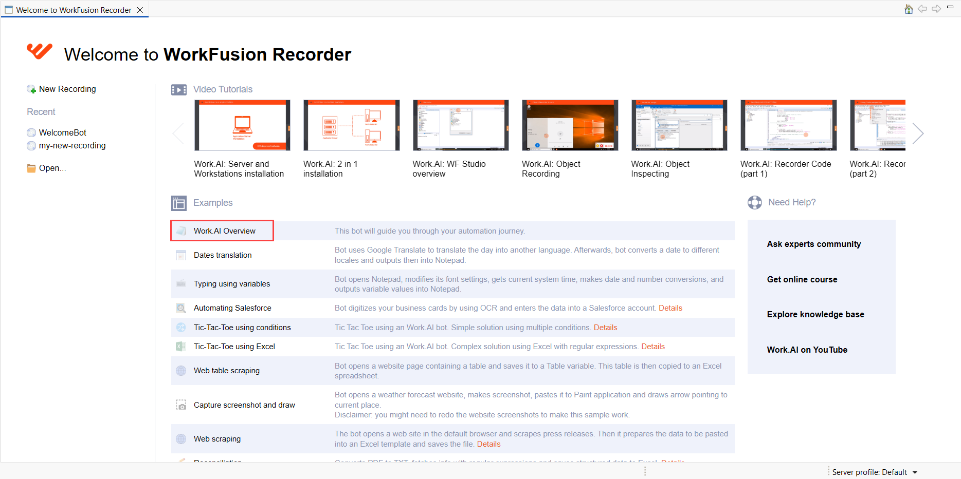This screenshot has width=961, height=479.
Task: Click the WorkFusion logo icon
Action: [40, 51]
